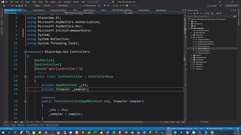
Task: Open the Edit menu
Action: (12, 2)
